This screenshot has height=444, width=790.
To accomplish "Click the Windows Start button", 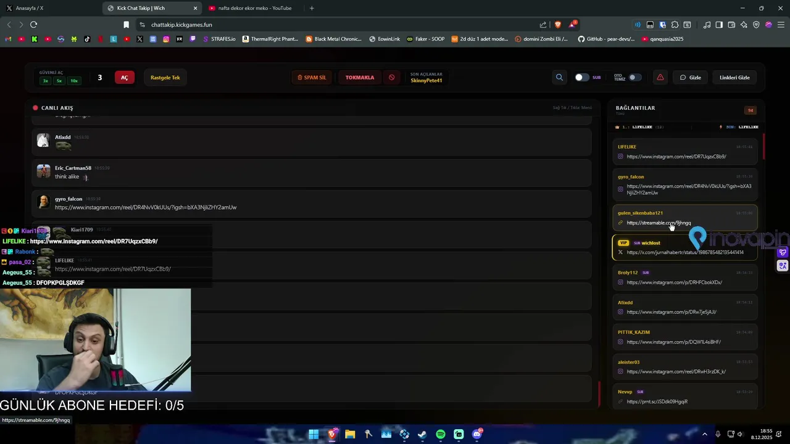I will [314, 434].
